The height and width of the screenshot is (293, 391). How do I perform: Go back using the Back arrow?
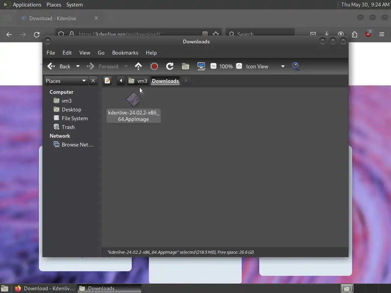(x=58, y=66)
